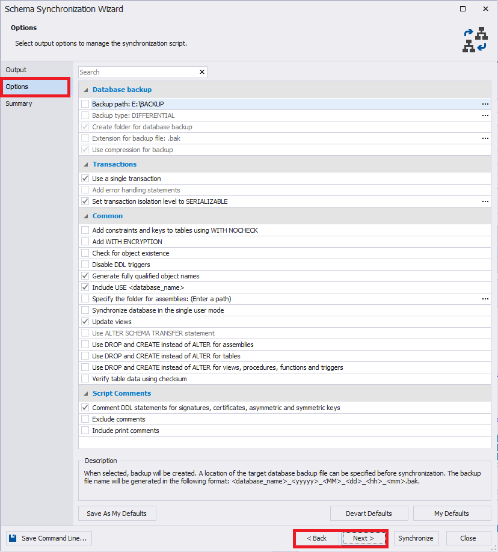Enable Exclude comments checkbox
Image resolution: width=498 pixels, height=552 pixels.
85,419
